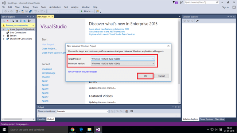Open File Explorer from the taskbar
Screen dimensions: 237x133
[89, 129]
